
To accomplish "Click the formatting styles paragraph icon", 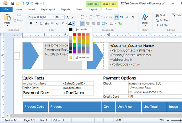I will coord(120,23).
